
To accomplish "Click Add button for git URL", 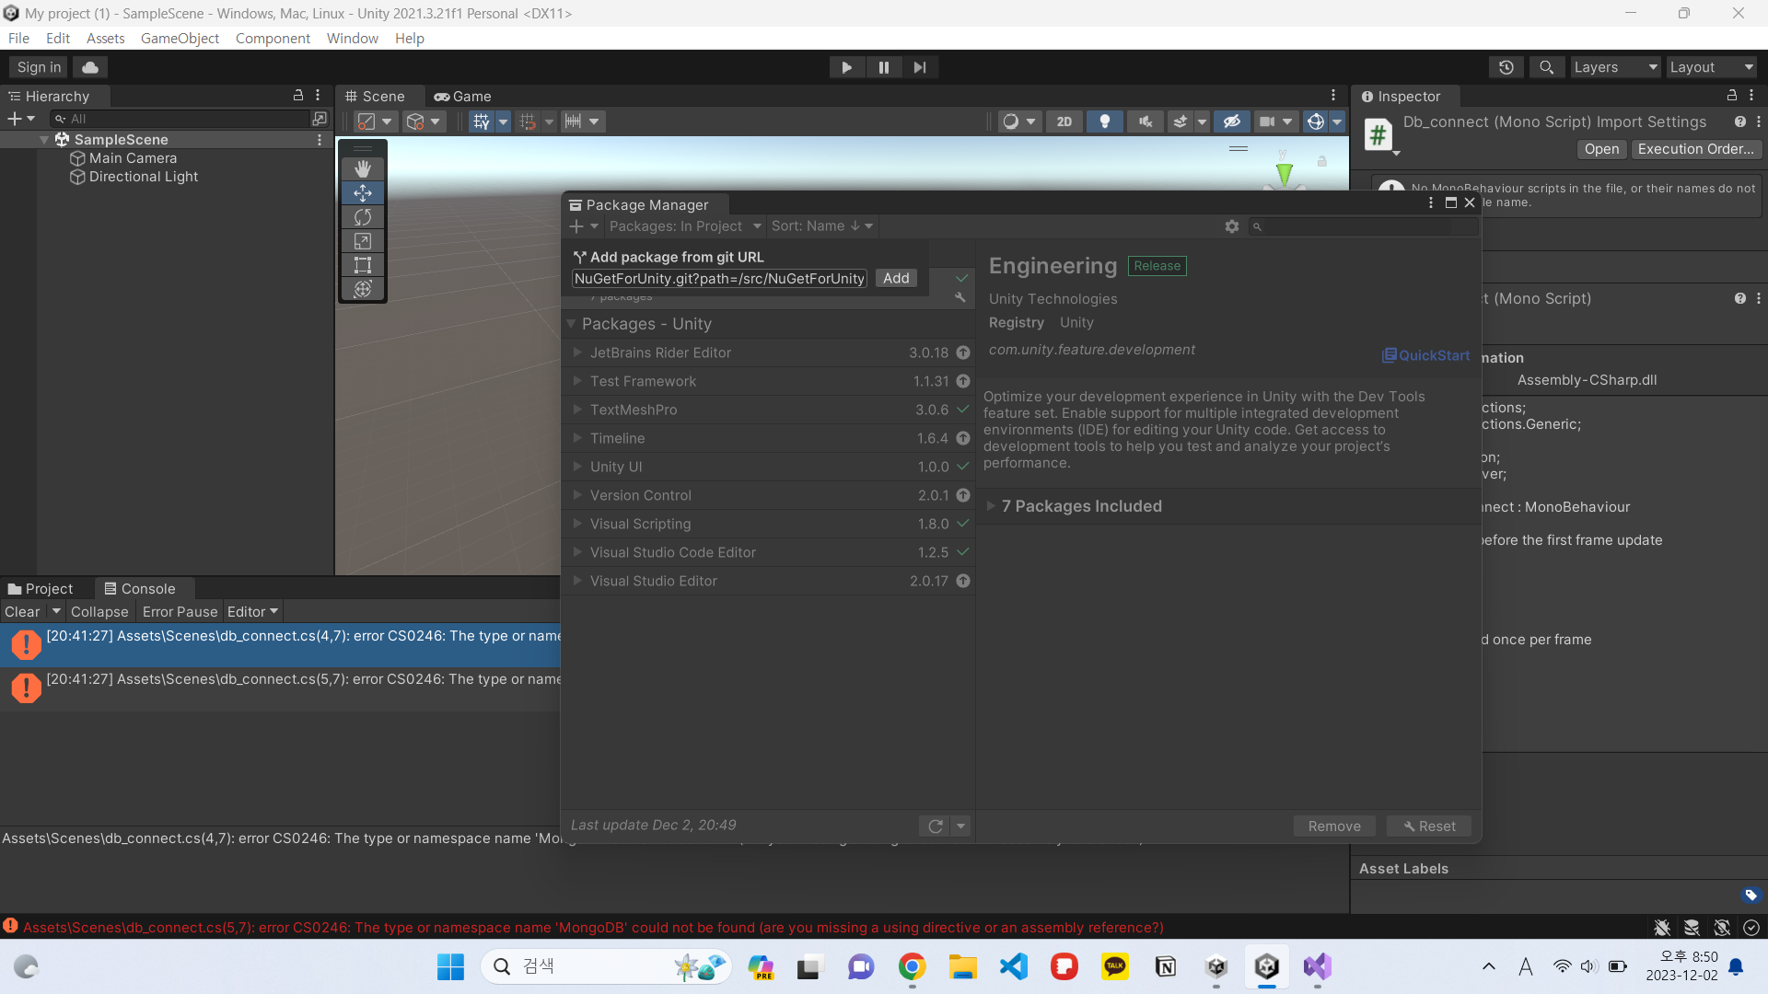I will [896, 279].
